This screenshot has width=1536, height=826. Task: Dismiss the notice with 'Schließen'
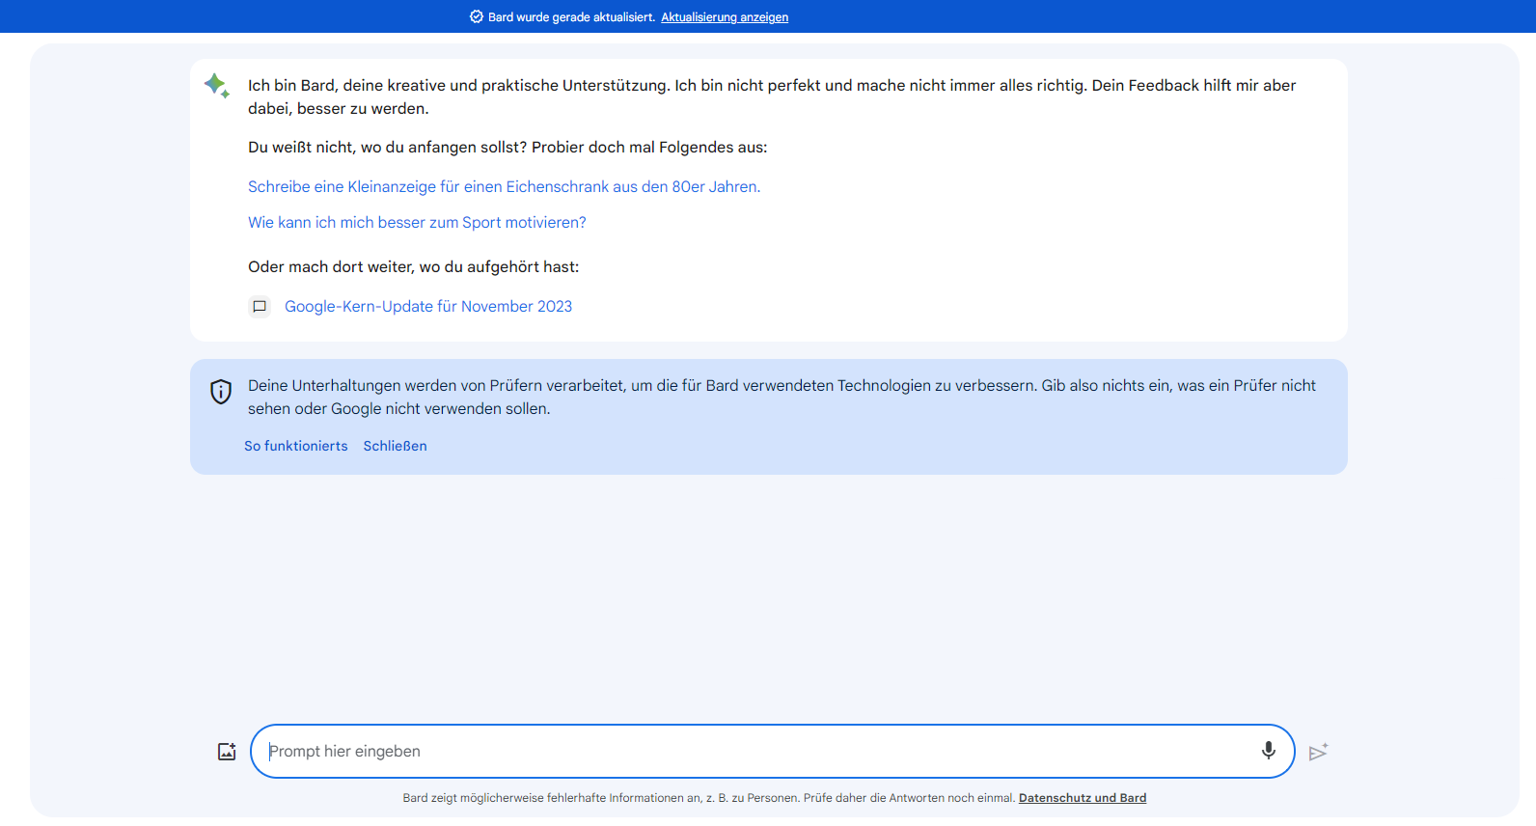pyautogui.click(x=395, y=446)
